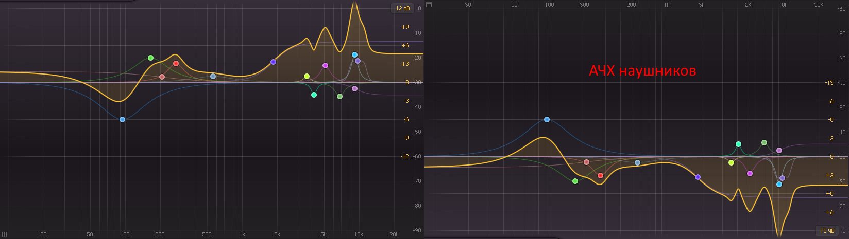The image size is (849, 239).
Task: Click bright red band node in right graph
Action: [600, 175]
